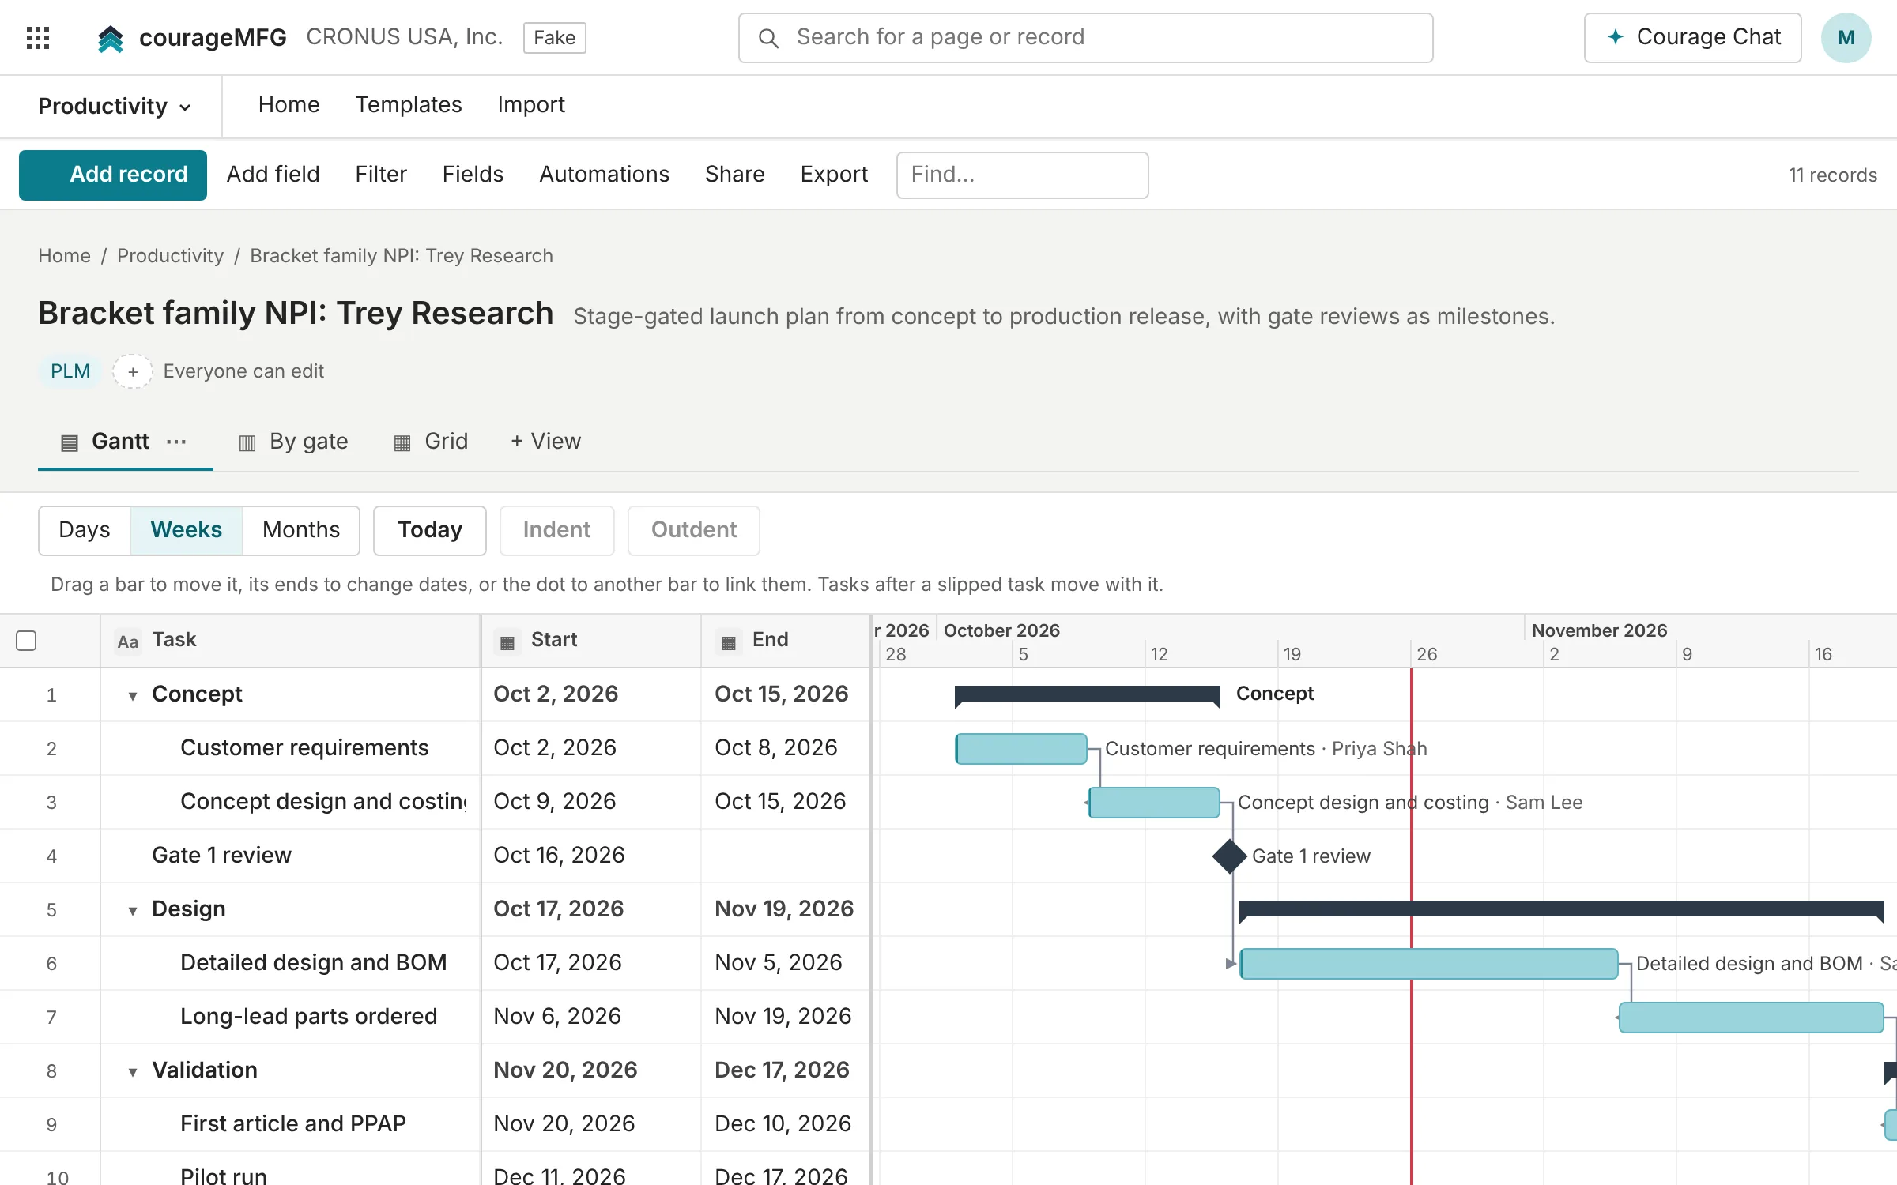Go to Home in top navigation

tap(289, 105)
